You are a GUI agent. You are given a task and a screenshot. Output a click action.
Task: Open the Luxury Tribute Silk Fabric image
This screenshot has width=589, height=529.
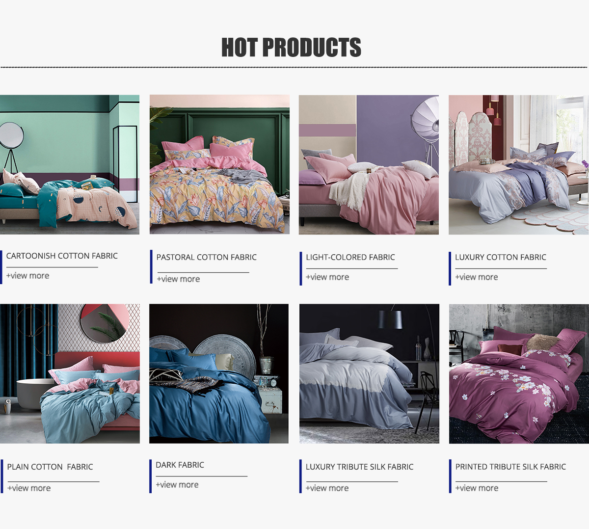click(369, 373)
